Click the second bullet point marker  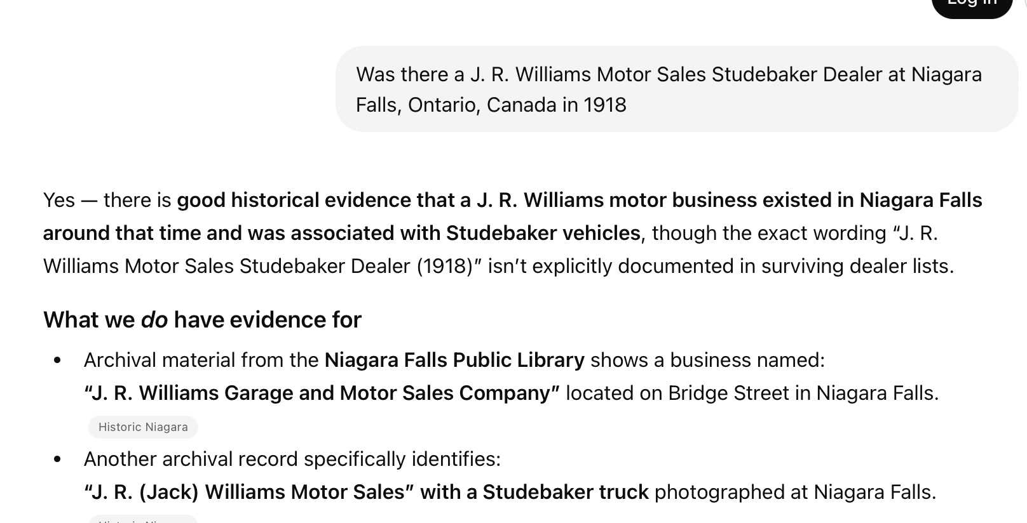pos(58,460)
